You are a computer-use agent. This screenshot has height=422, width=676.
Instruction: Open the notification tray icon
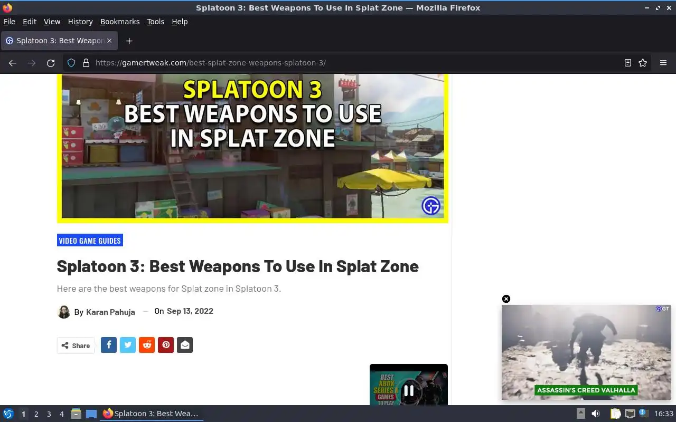(x=643, y=413)
